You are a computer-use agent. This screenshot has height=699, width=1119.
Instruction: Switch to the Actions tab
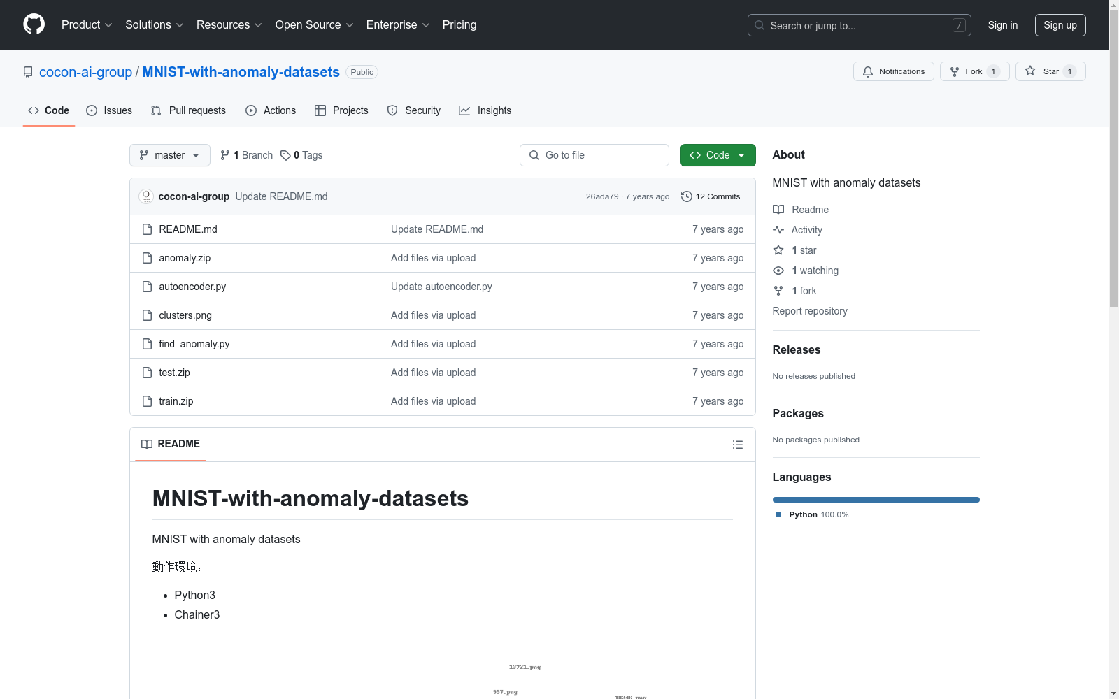click(271, 110)
